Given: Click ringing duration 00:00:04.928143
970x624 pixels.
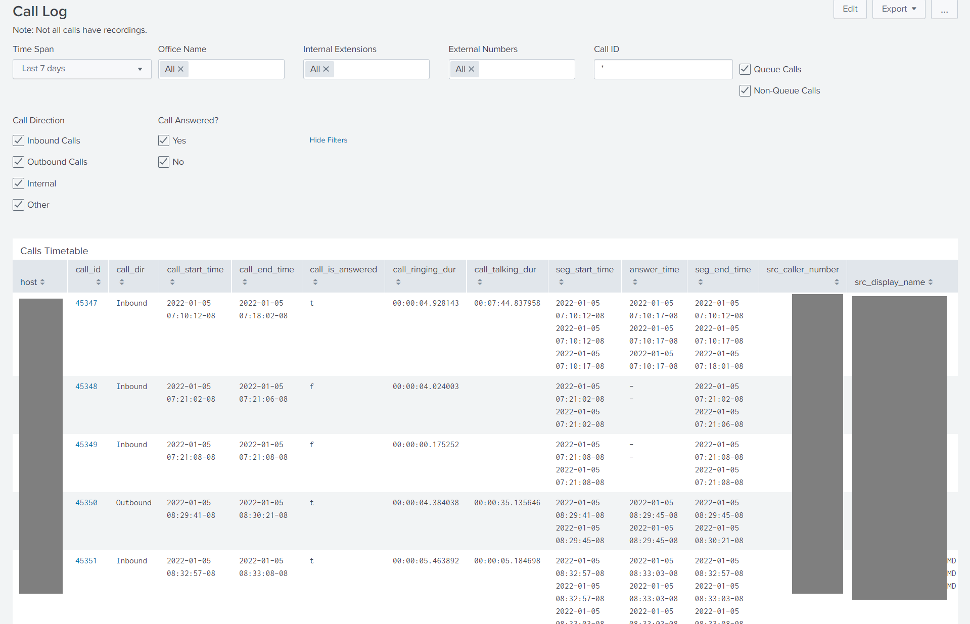Looking at the screenshot, I should [426, 303].
